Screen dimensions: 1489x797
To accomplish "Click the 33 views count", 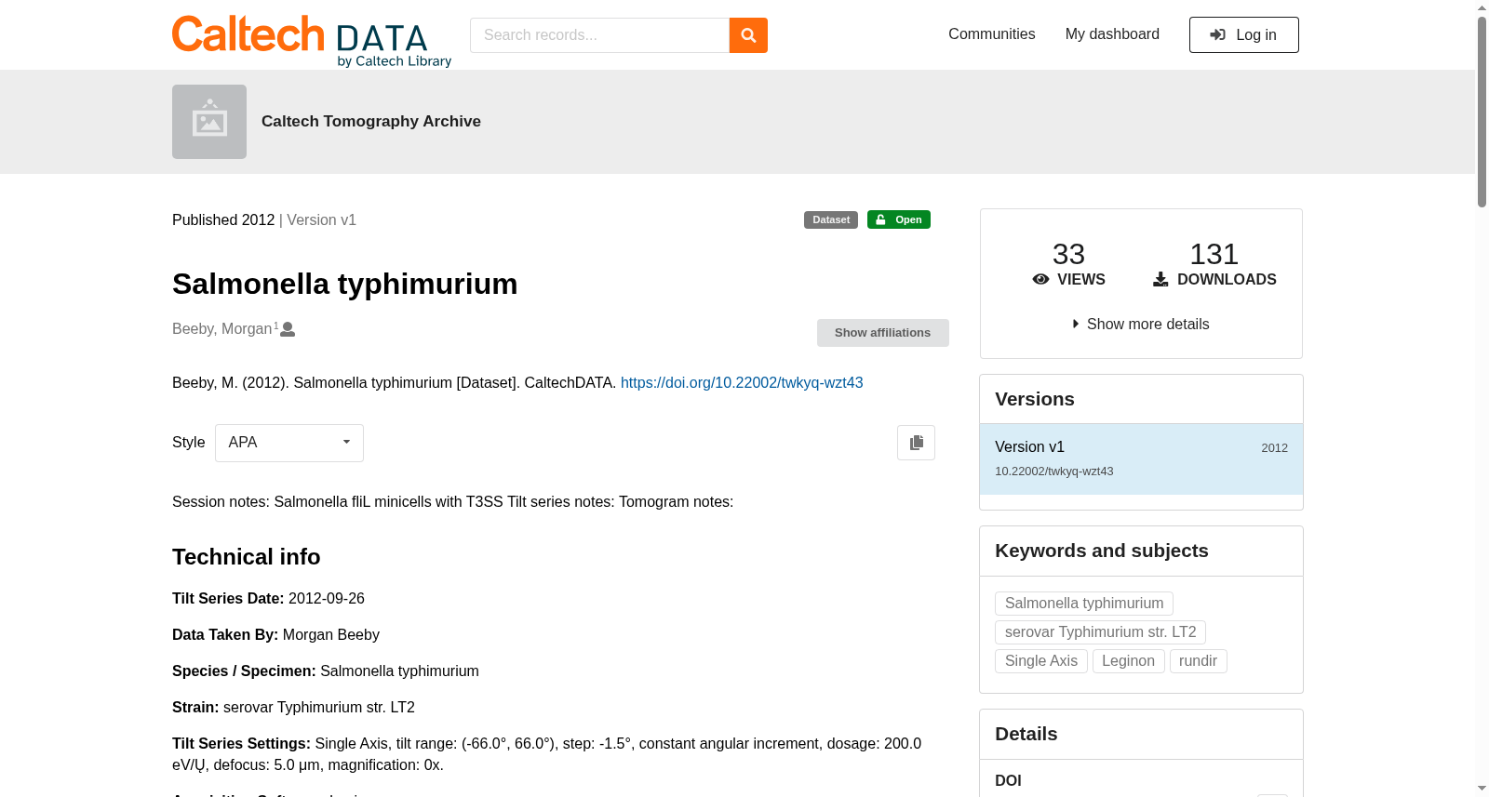I will click(x=1068, y=254).
